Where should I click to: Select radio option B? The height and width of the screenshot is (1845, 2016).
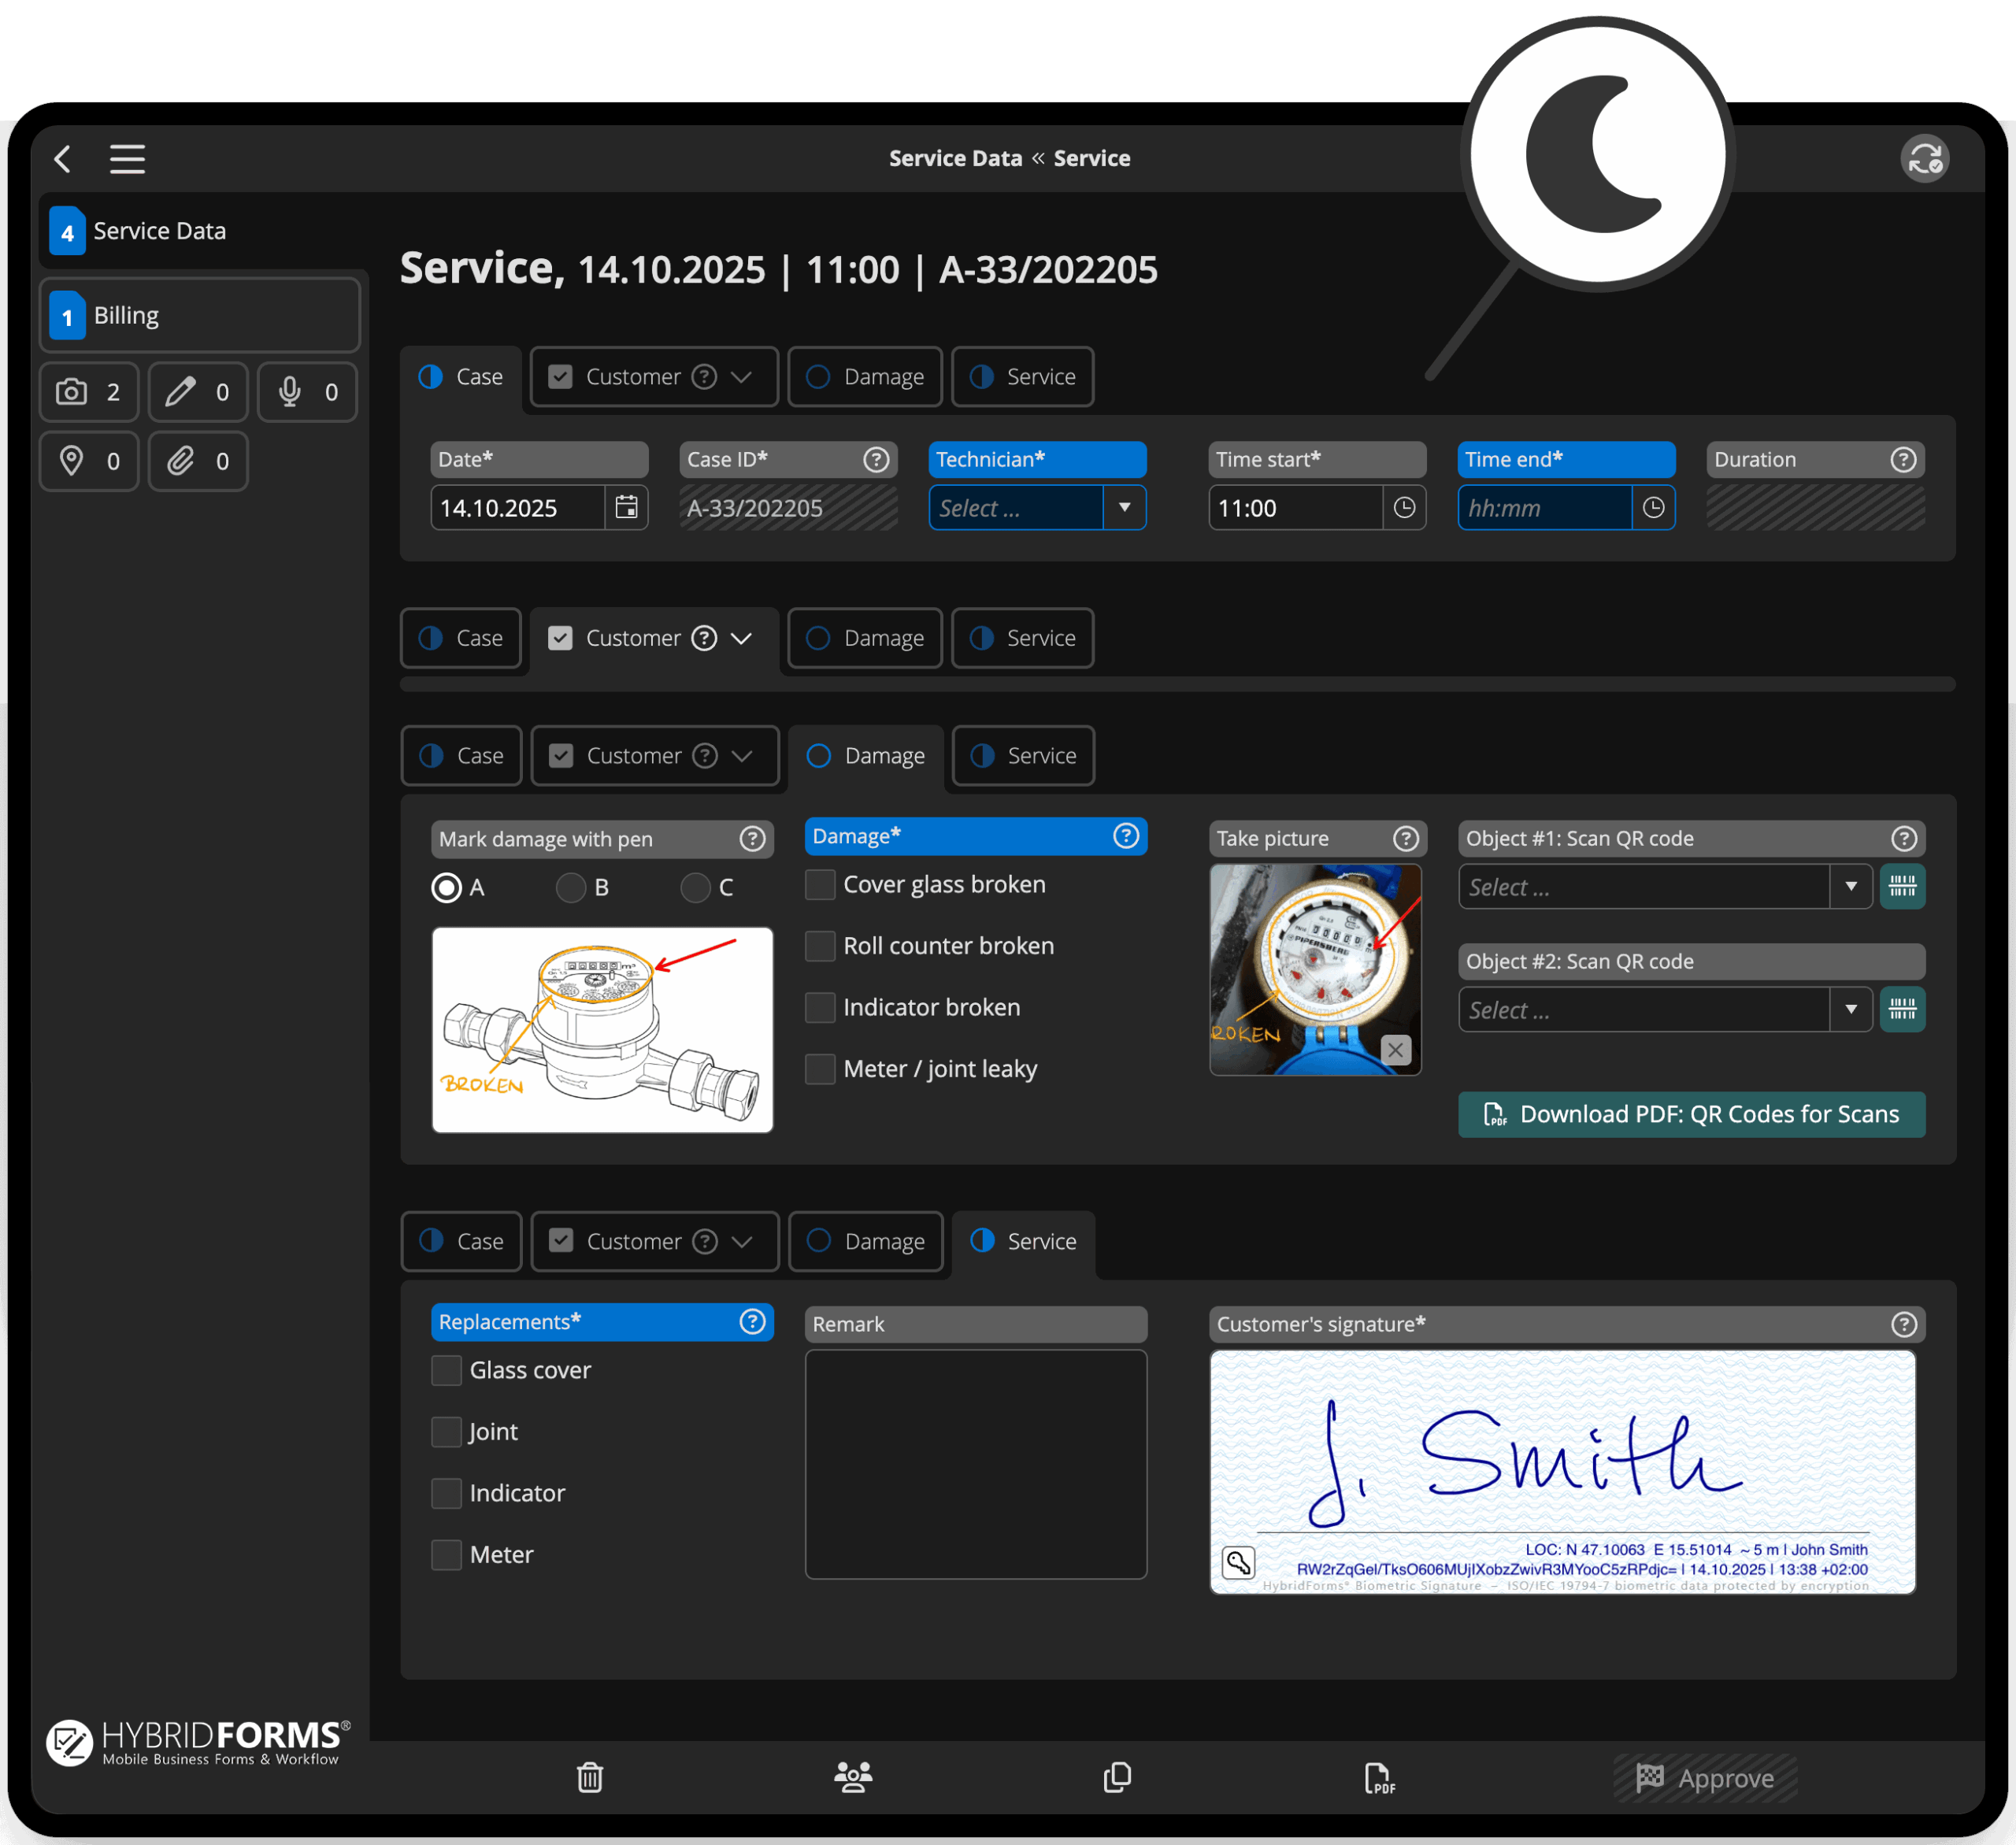point(570,887)
